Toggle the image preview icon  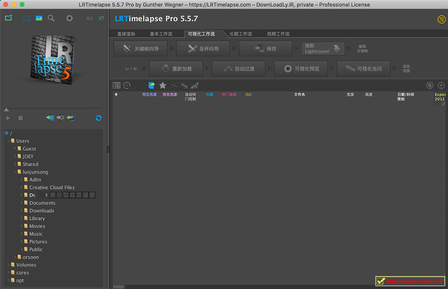39,18
